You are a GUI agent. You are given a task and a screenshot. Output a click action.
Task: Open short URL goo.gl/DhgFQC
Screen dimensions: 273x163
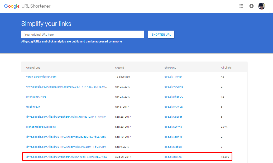pos(174,97)
